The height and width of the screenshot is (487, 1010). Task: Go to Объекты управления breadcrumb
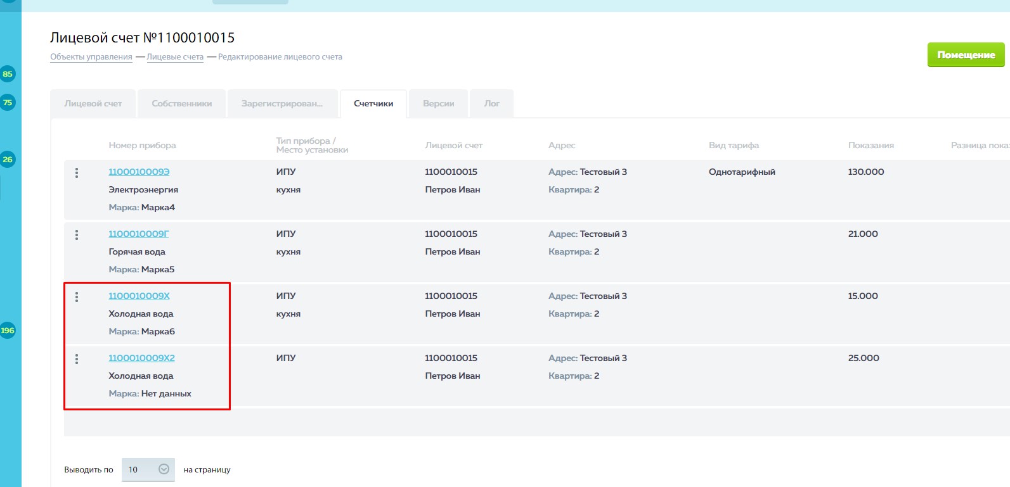point(91,57)
